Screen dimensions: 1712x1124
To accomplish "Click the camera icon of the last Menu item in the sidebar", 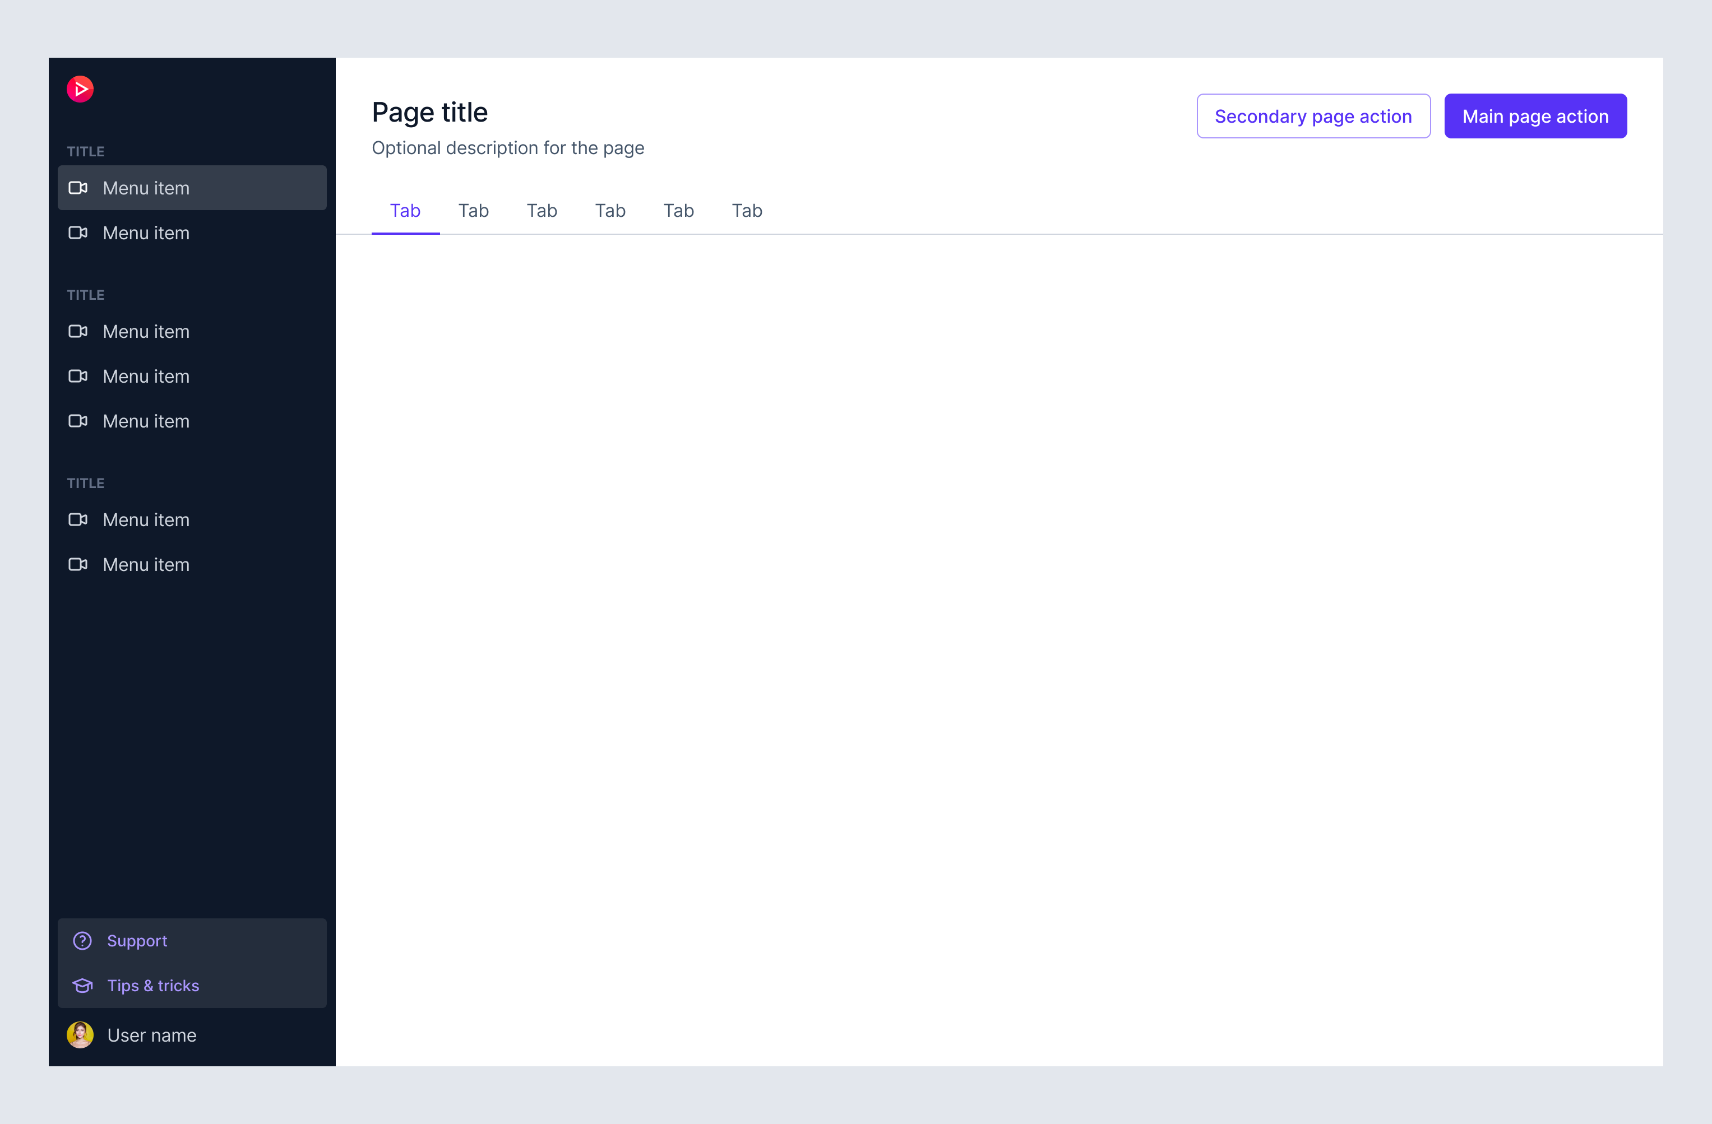I will click(x=78, y=564).
